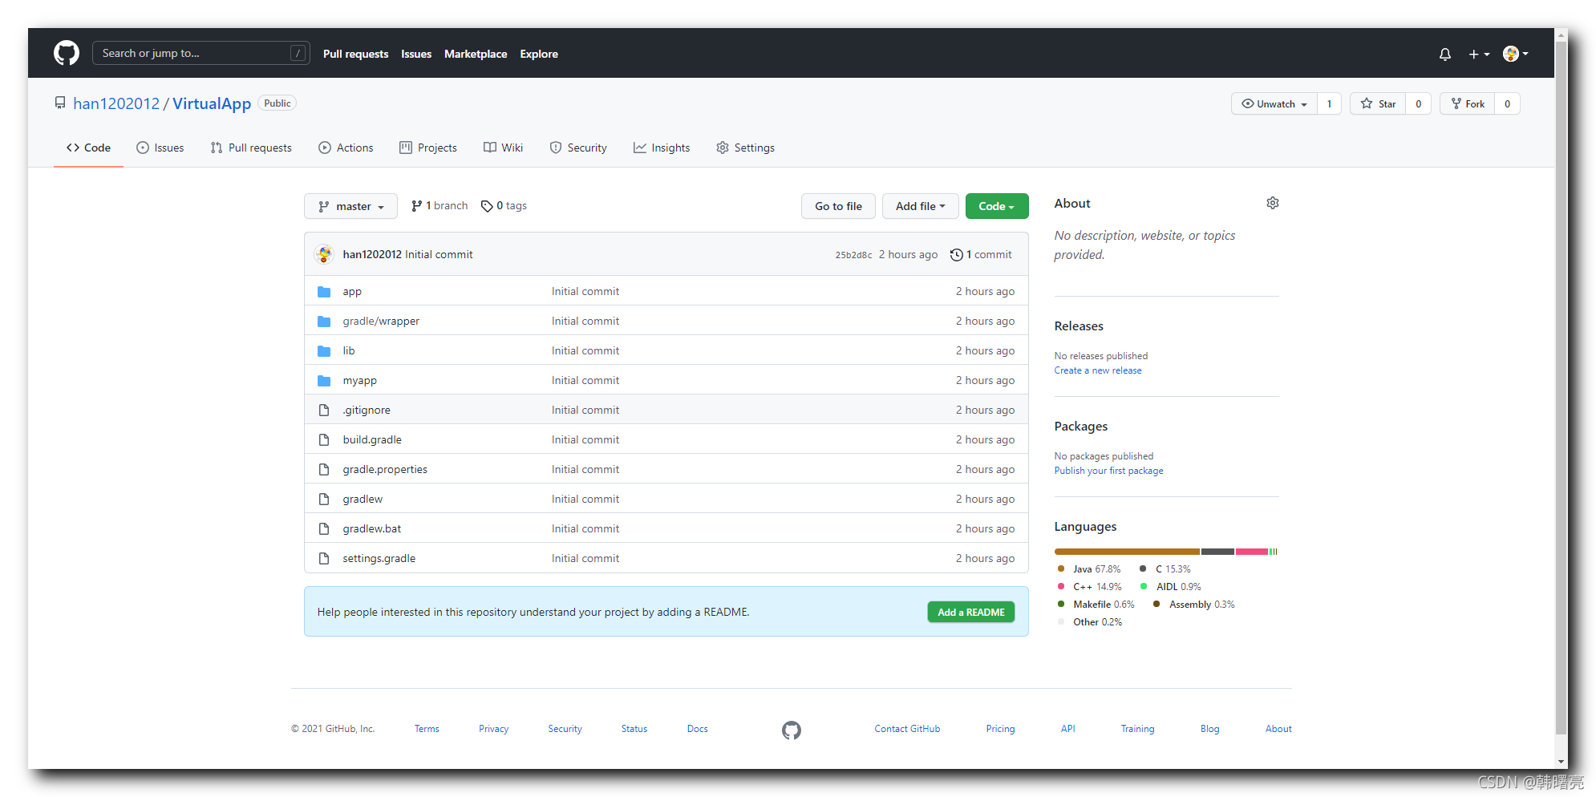Open the GitHub logo home link in header
1596x797 pixels.
[67, 54]
